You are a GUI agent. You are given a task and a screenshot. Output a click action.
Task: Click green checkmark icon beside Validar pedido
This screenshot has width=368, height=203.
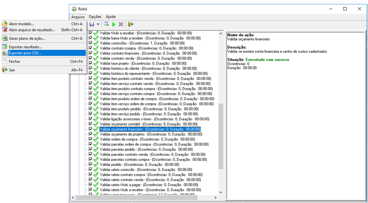tap(96, 164)
